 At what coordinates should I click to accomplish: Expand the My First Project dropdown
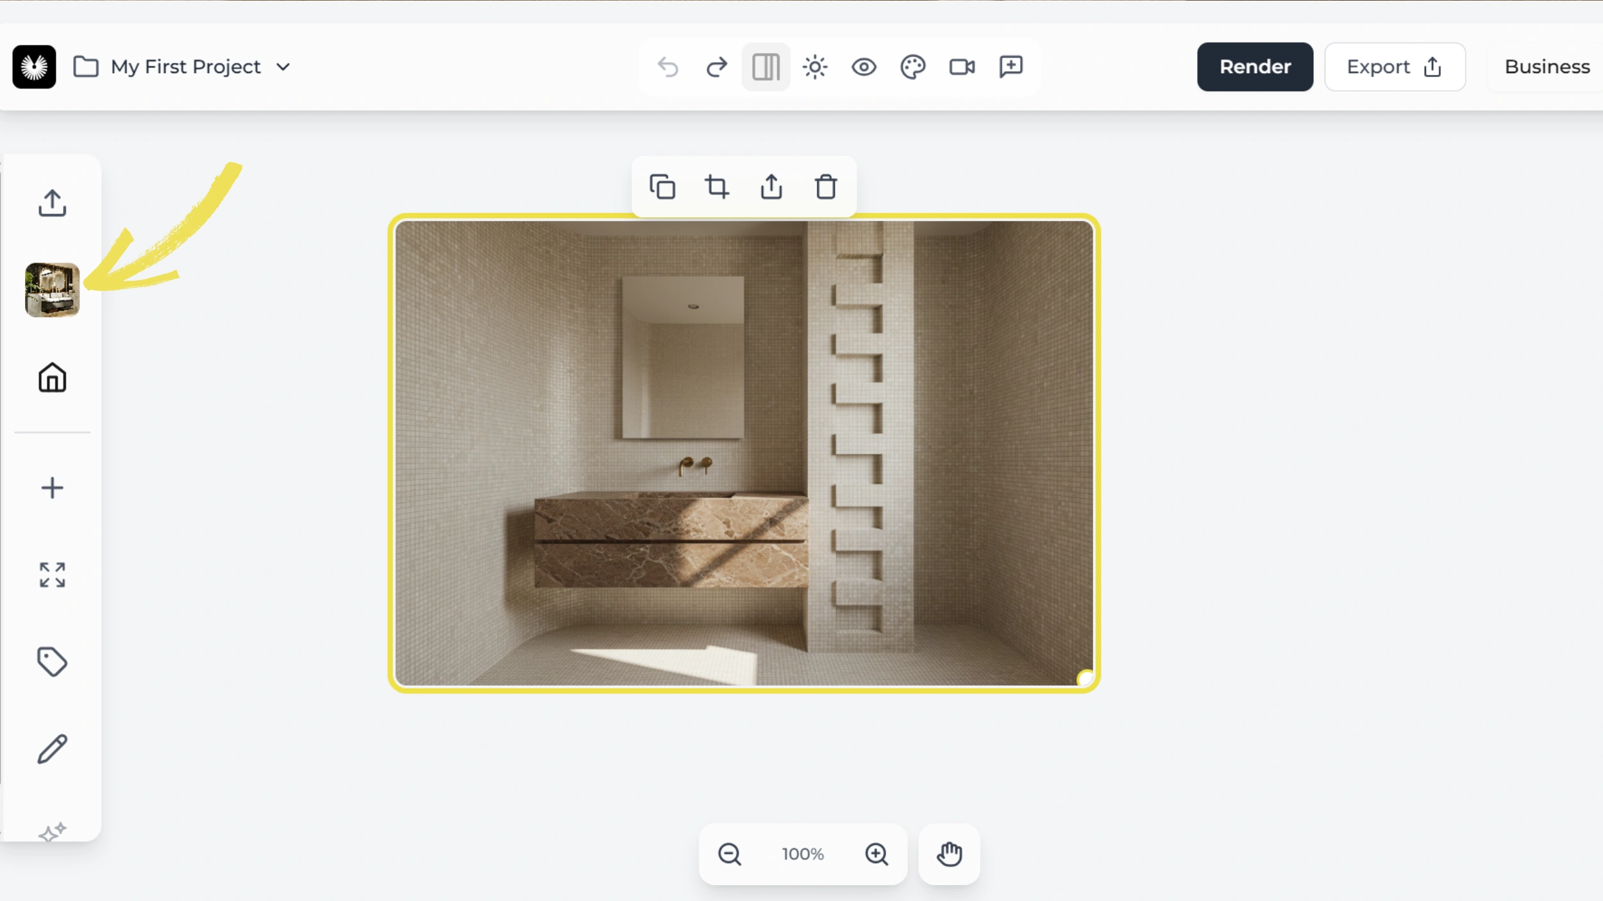[283, 67]
